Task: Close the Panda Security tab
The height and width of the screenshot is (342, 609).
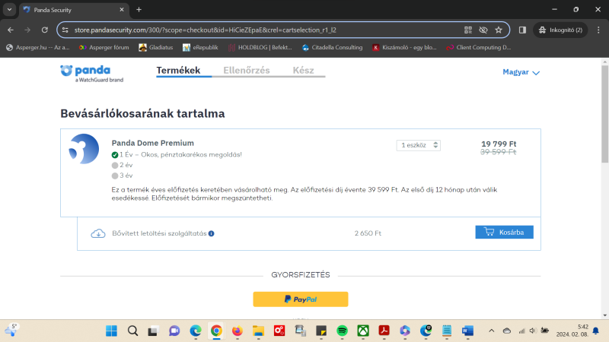Action: [122, 10]
